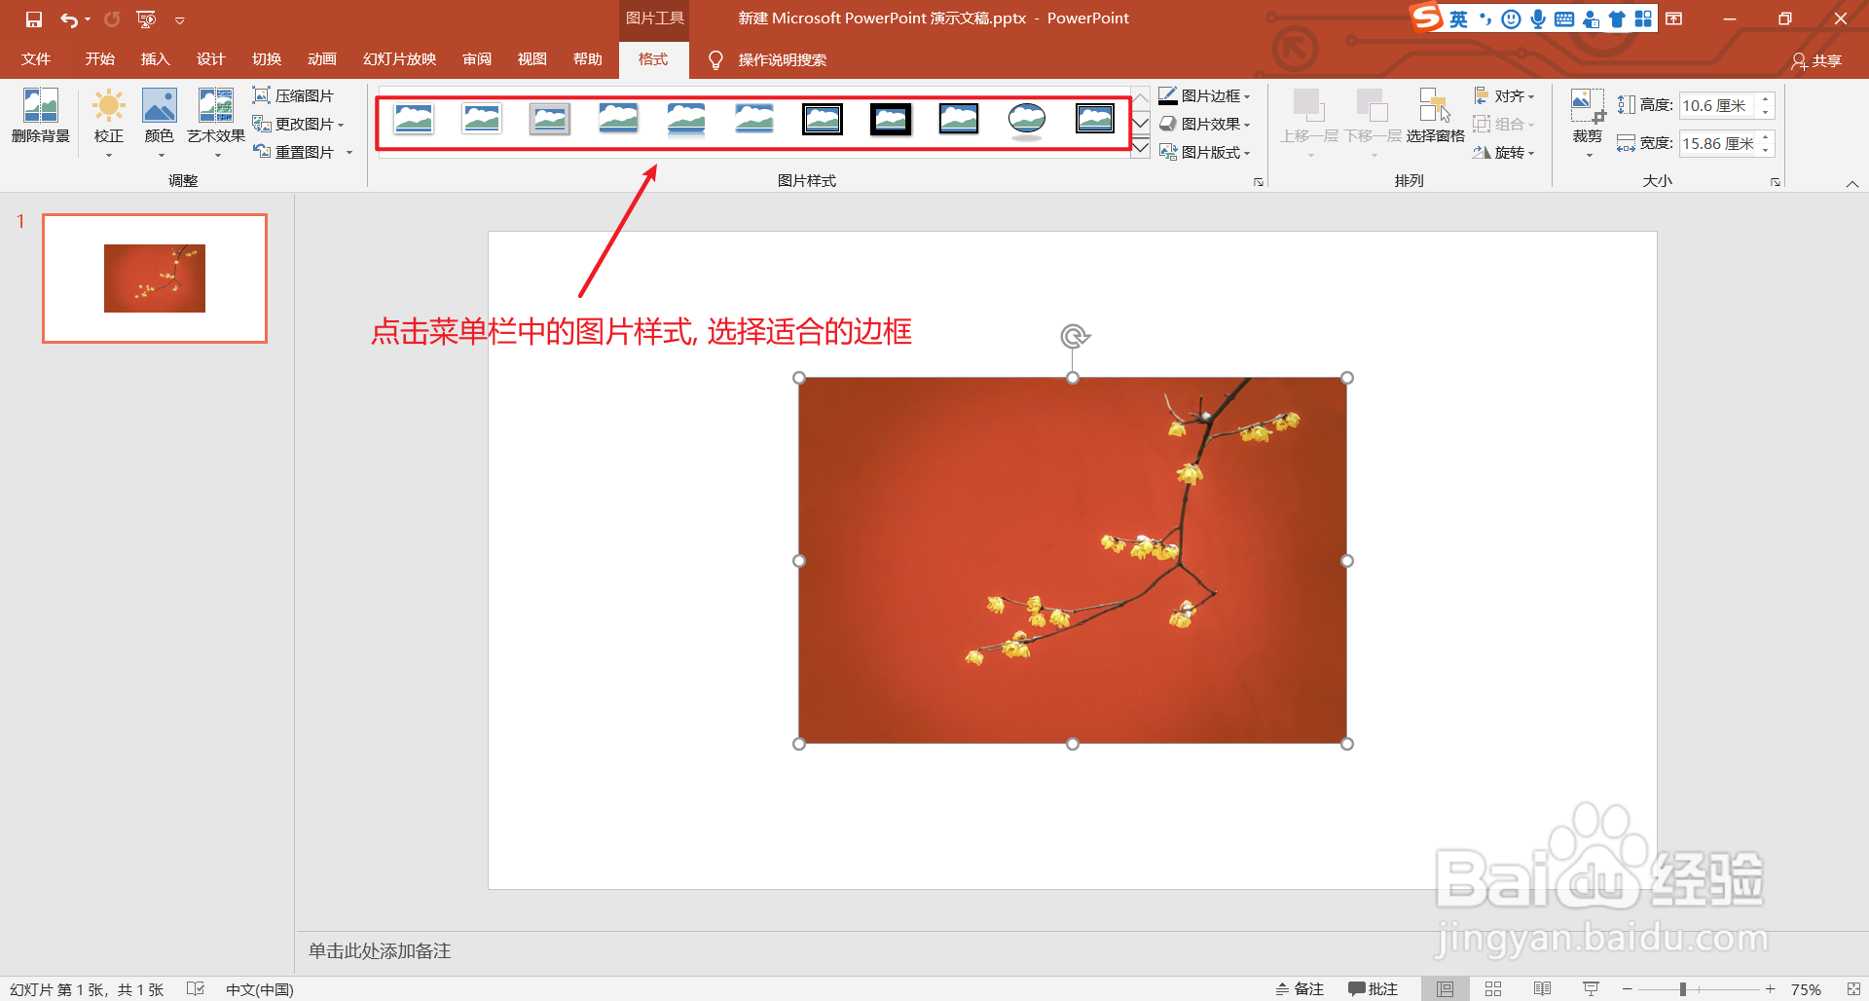Open picture styles format dialog launcher

coord(1259,182)
